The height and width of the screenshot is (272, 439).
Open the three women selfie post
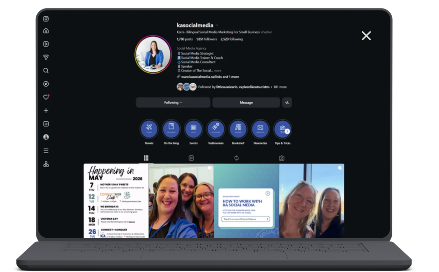pyautogui.click(x=181, y=201)
